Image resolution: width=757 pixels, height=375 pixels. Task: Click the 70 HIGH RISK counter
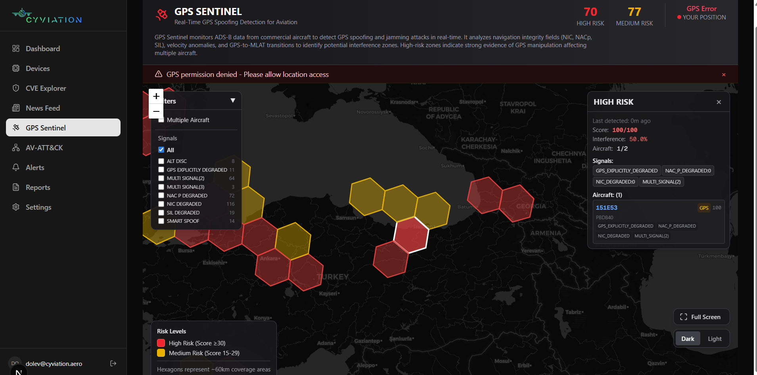click(x=590, y=17)
